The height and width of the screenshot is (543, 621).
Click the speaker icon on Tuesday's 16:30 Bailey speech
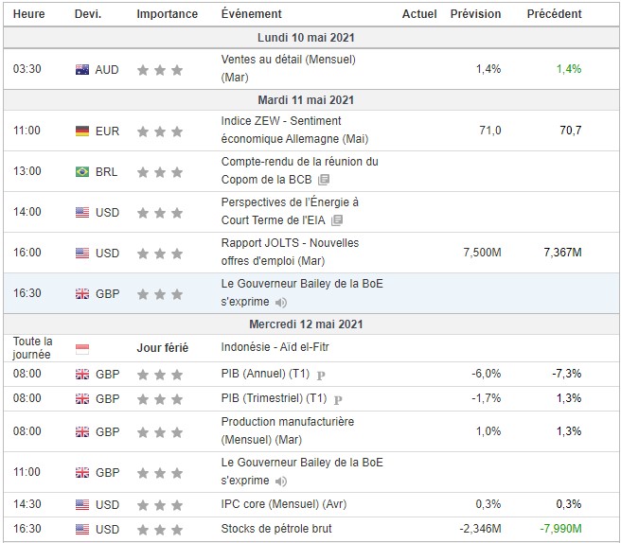pyautogui.click(x=280, y=302)
